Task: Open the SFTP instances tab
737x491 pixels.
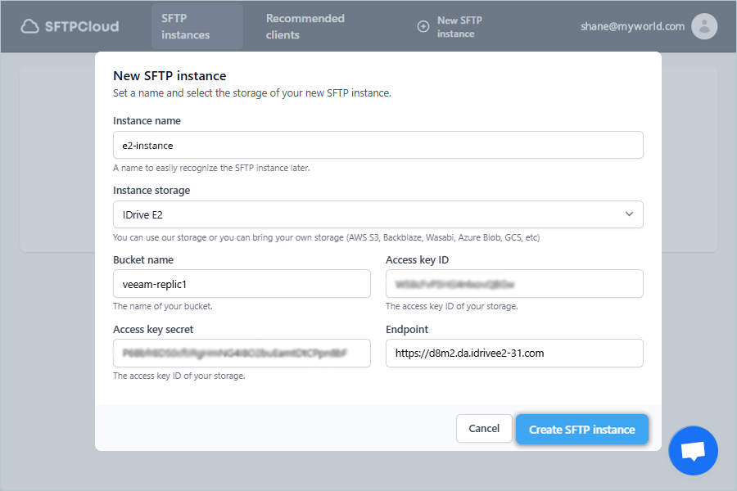Action: pos(197,26)
